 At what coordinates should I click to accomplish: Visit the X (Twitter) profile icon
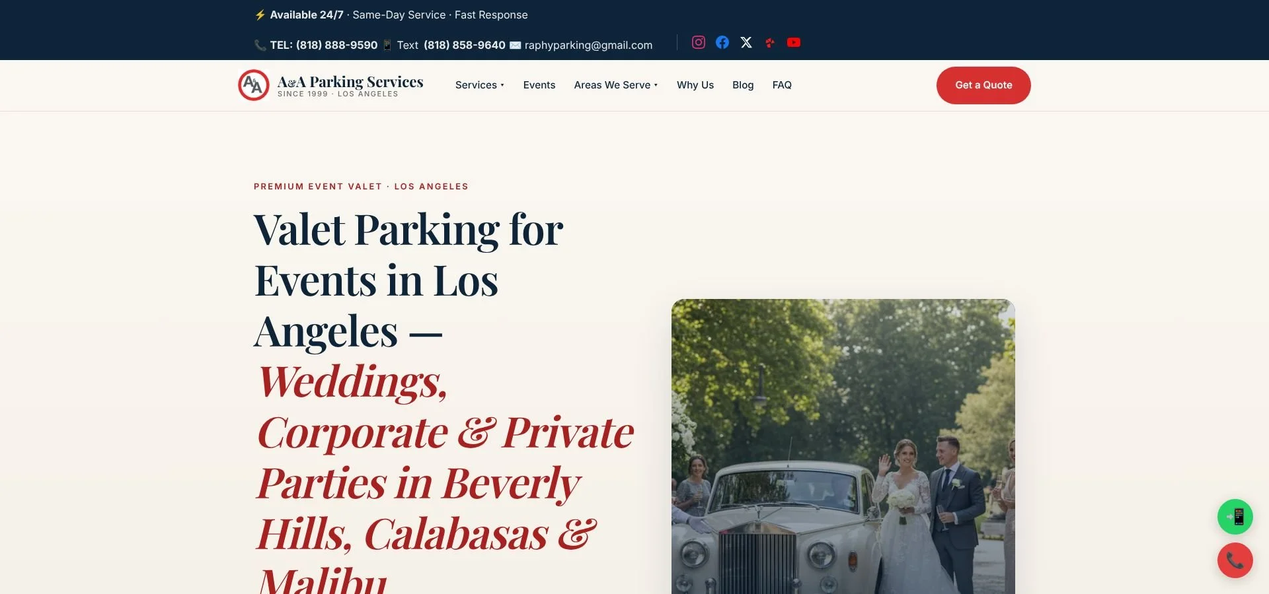[746, 42]
